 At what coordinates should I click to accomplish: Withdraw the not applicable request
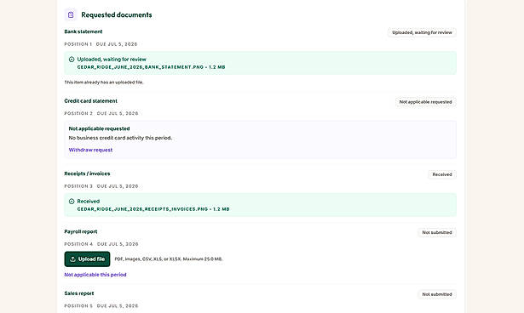tap(90, 150)
